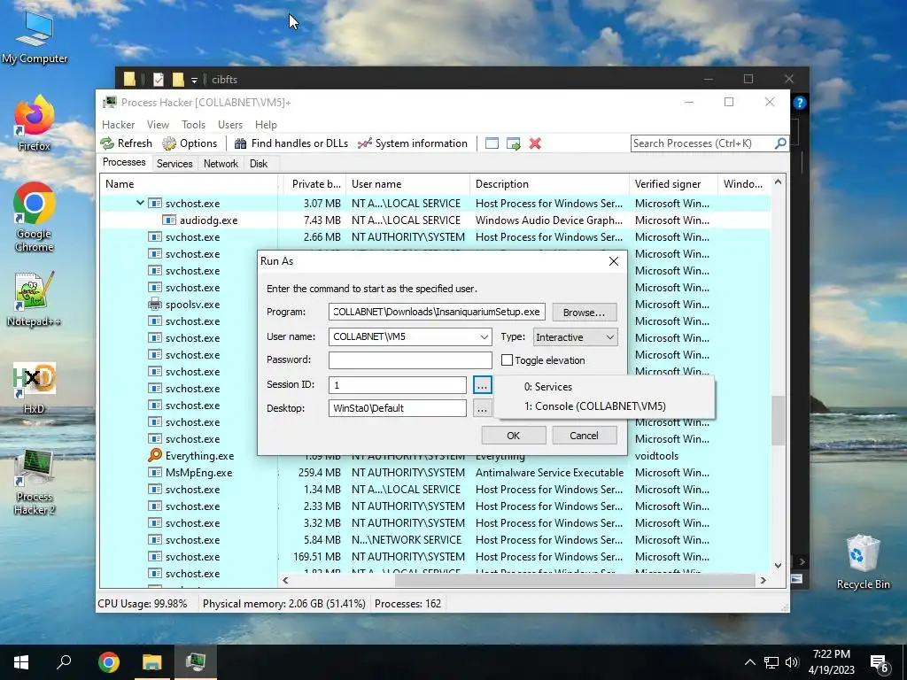This screenshot has width=907, height=680.
Task: Open Windows Start menu
Action: click(21, 662)
